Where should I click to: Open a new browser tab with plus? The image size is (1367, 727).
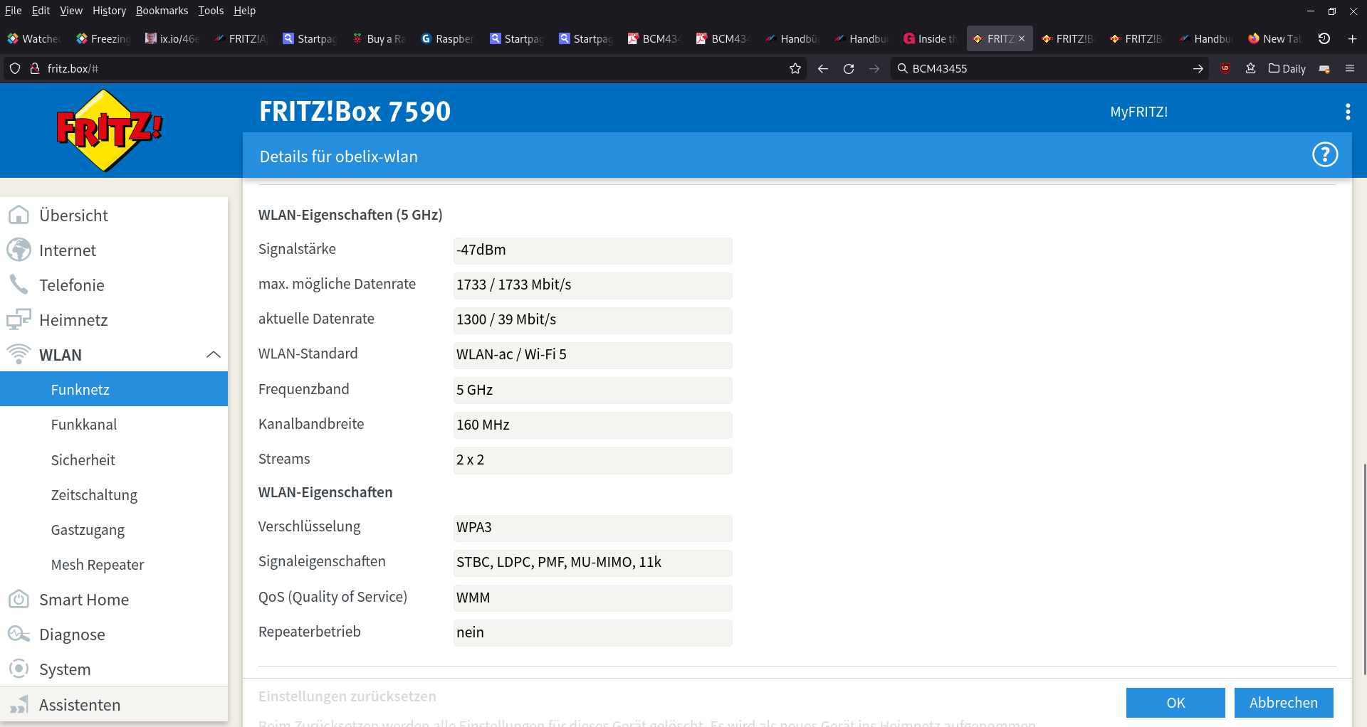(1352, 38)
